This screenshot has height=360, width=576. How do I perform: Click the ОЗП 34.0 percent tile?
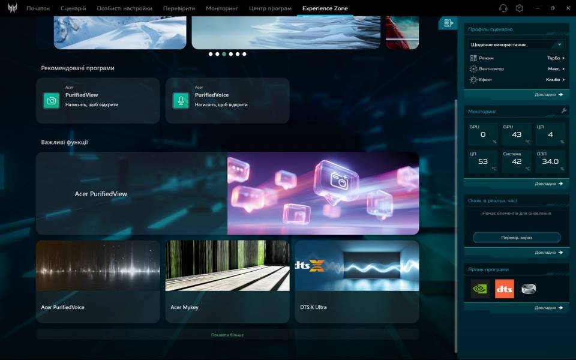pyautogui.click(x=550, y=161)
